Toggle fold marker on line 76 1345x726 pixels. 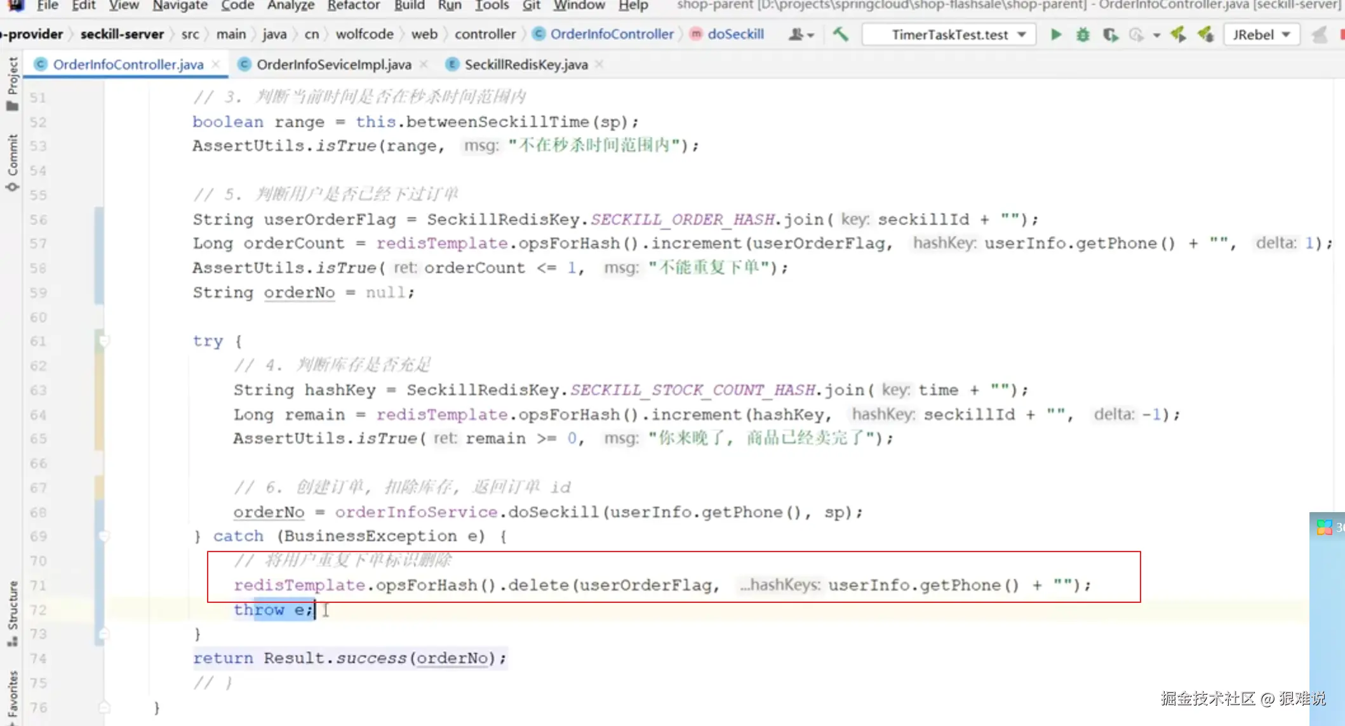[104, 707]
